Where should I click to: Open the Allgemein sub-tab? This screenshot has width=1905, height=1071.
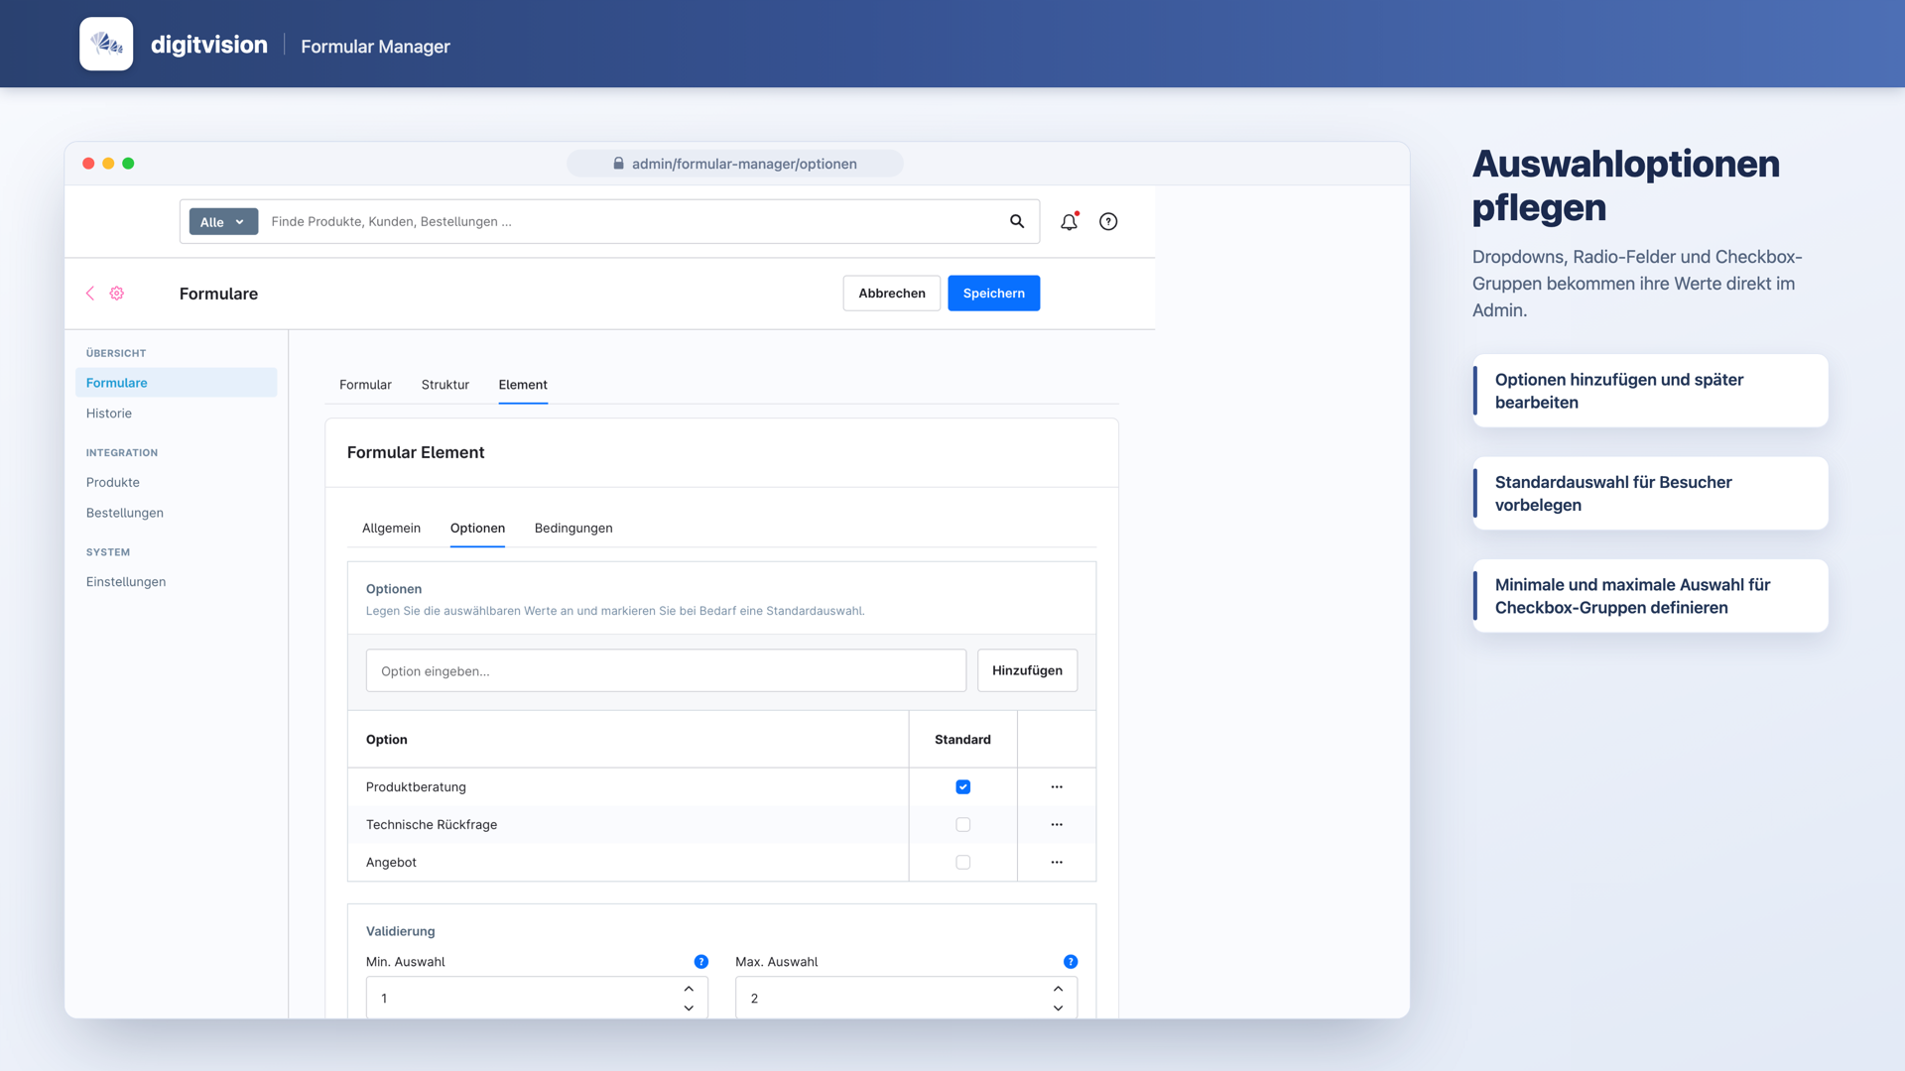point(391,528)
